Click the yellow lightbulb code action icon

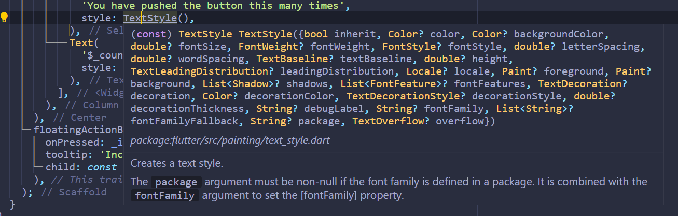(x=4, y=18)
